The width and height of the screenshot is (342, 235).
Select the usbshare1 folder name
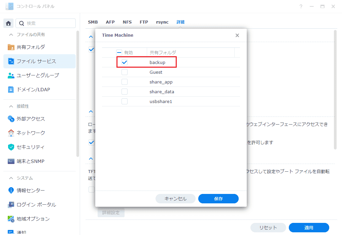coord(161,101)
